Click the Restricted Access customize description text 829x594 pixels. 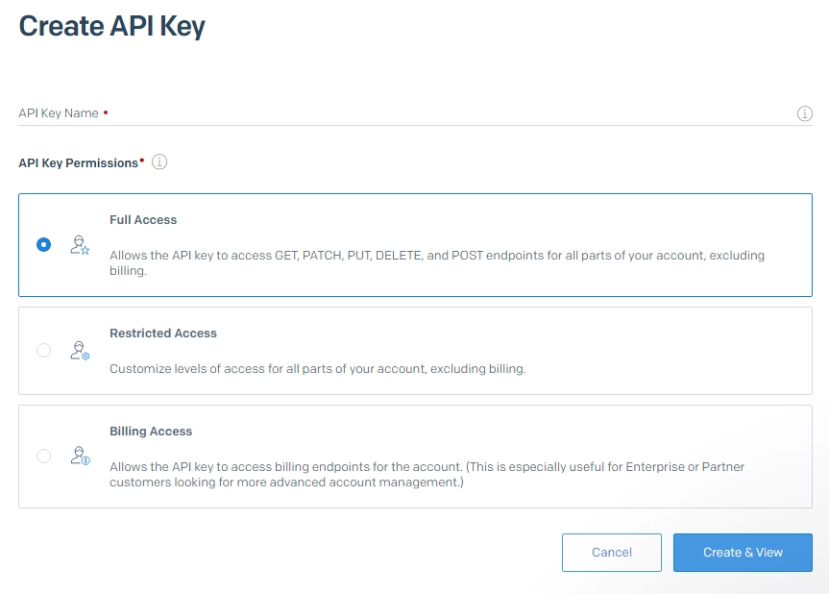[317, 368]
